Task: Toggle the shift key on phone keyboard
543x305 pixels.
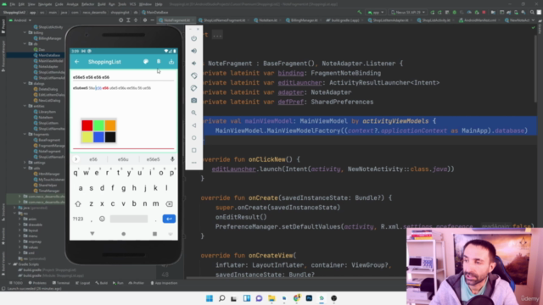Action: (78, 203)
